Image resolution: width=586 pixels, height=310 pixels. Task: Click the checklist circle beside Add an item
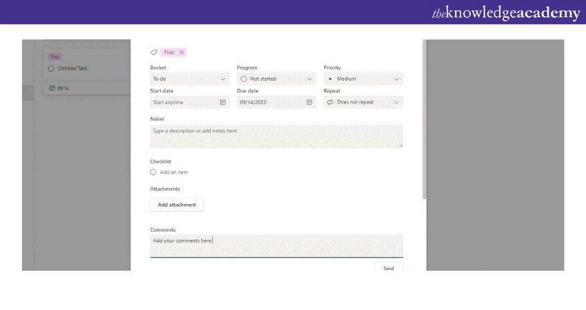tap(153, 172)
